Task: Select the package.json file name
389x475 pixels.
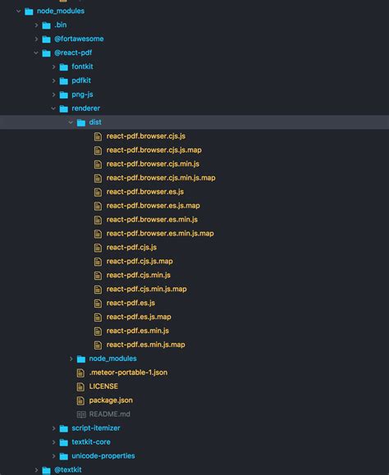Action: point(111,400)
